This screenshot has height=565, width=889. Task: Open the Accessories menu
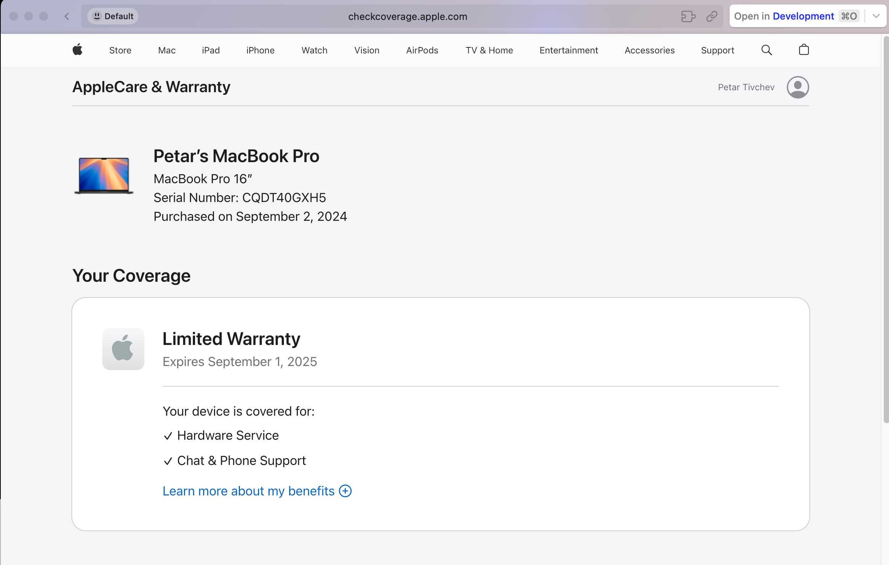(x=649, y=50)
